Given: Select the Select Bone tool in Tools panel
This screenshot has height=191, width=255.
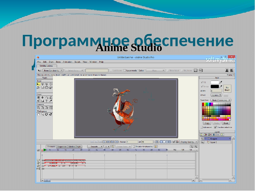Looking at the screenshot, I should pos(38,84).
